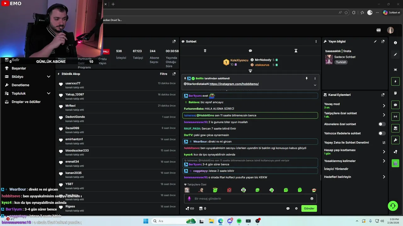Viewport: 403px width, 226px height.
Task: Click the trash icon in Sohbet panel
Action: click(205, 51)
